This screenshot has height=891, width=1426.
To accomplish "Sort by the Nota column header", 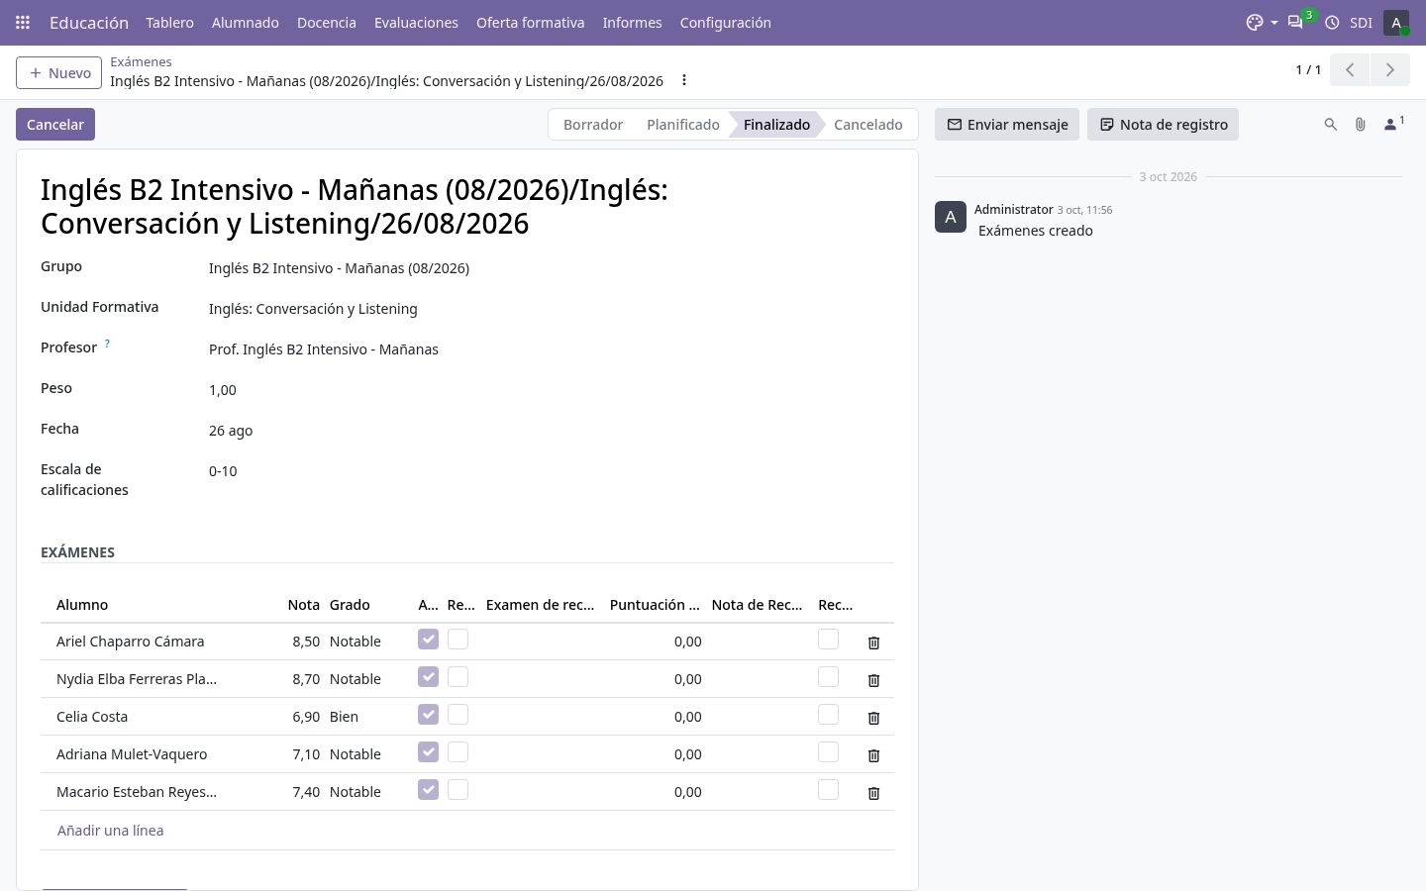I will [303, 605].
